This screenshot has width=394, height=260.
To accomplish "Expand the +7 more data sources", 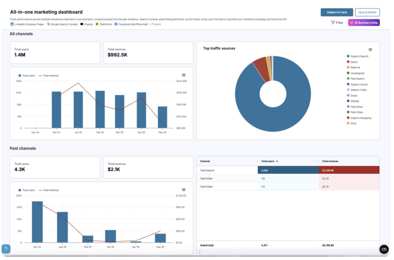I will coord(155,24).
